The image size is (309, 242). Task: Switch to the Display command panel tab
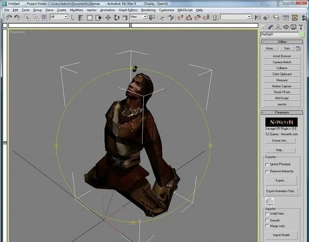click(293, 27)
